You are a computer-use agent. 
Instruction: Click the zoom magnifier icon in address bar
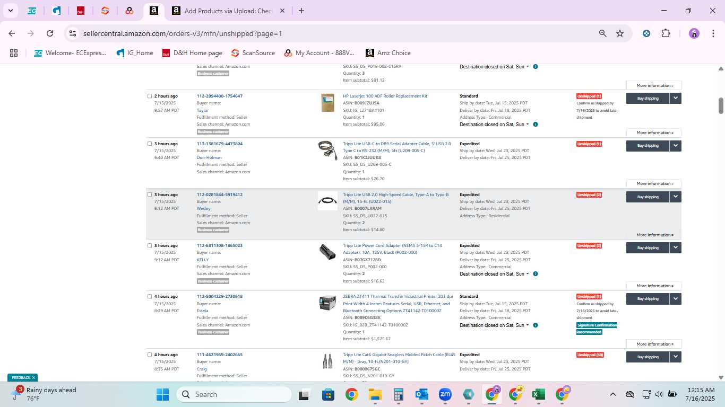point(602,33)
